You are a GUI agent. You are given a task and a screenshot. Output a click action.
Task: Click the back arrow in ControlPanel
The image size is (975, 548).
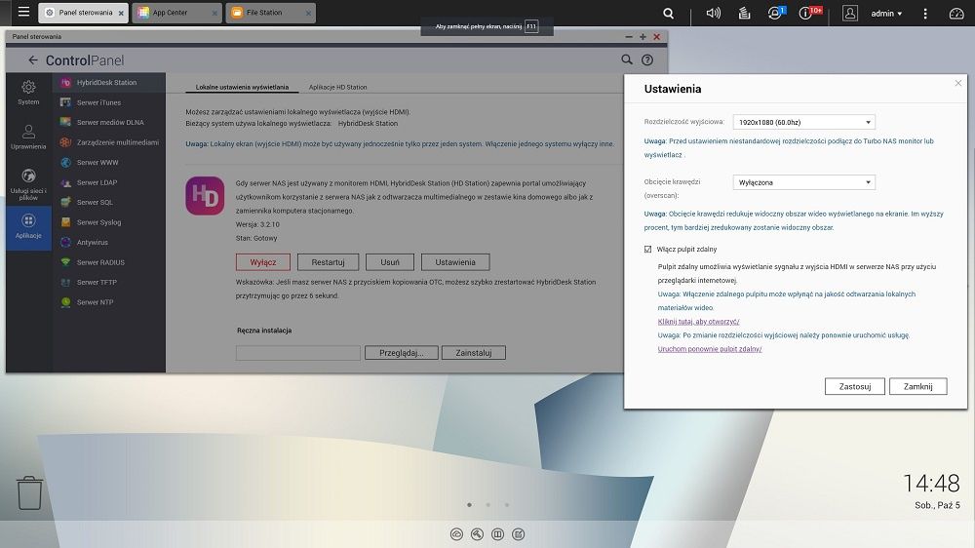tap(33, 60)
